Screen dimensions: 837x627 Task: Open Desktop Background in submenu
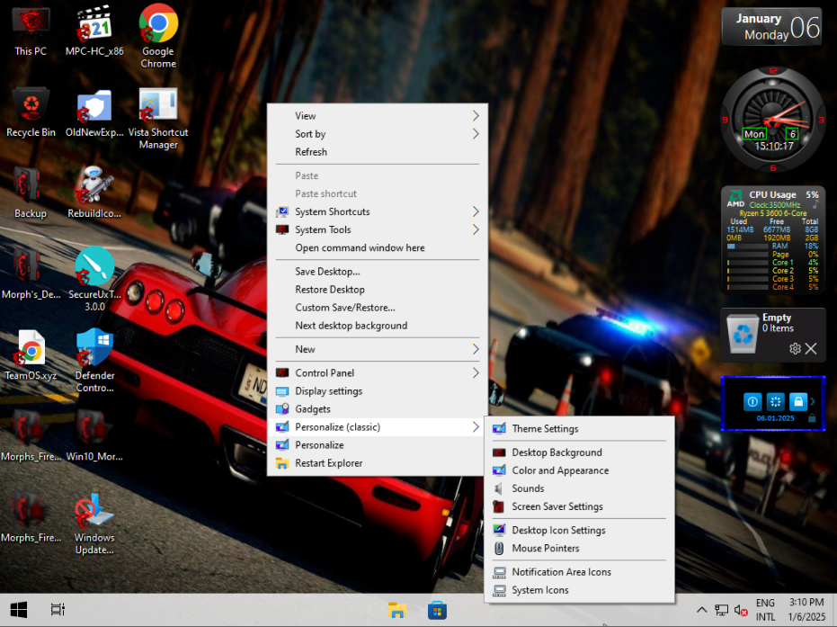(x=579, y=452)
